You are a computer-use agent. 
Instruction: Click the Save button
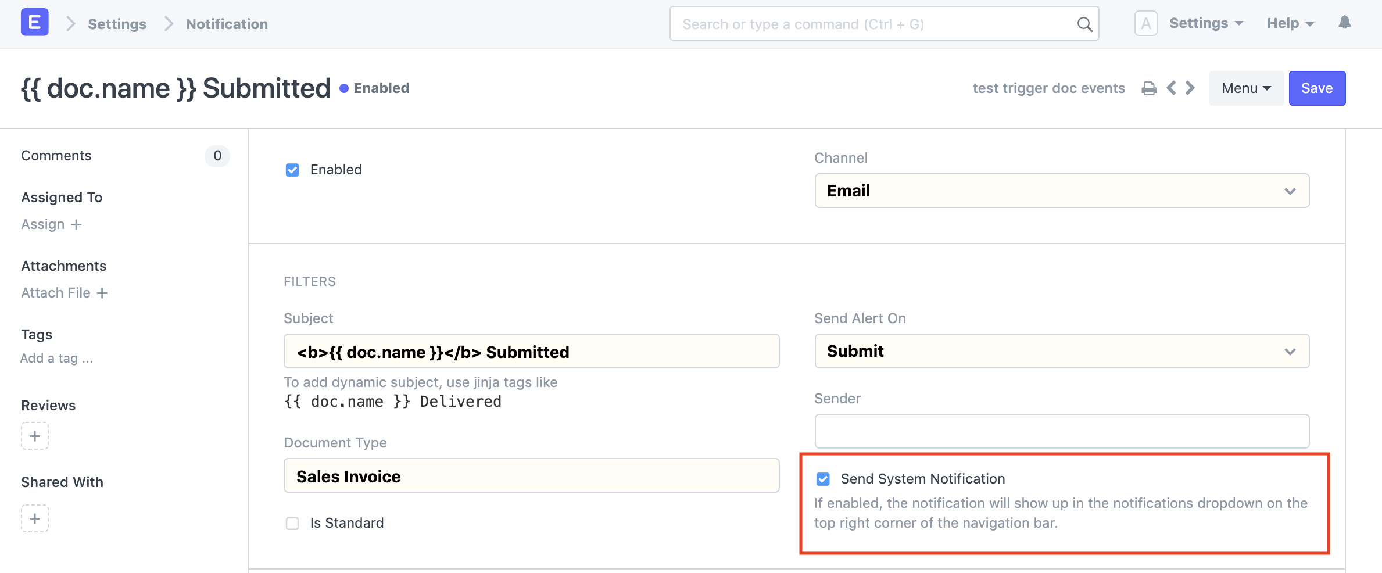coord(1316,88)
